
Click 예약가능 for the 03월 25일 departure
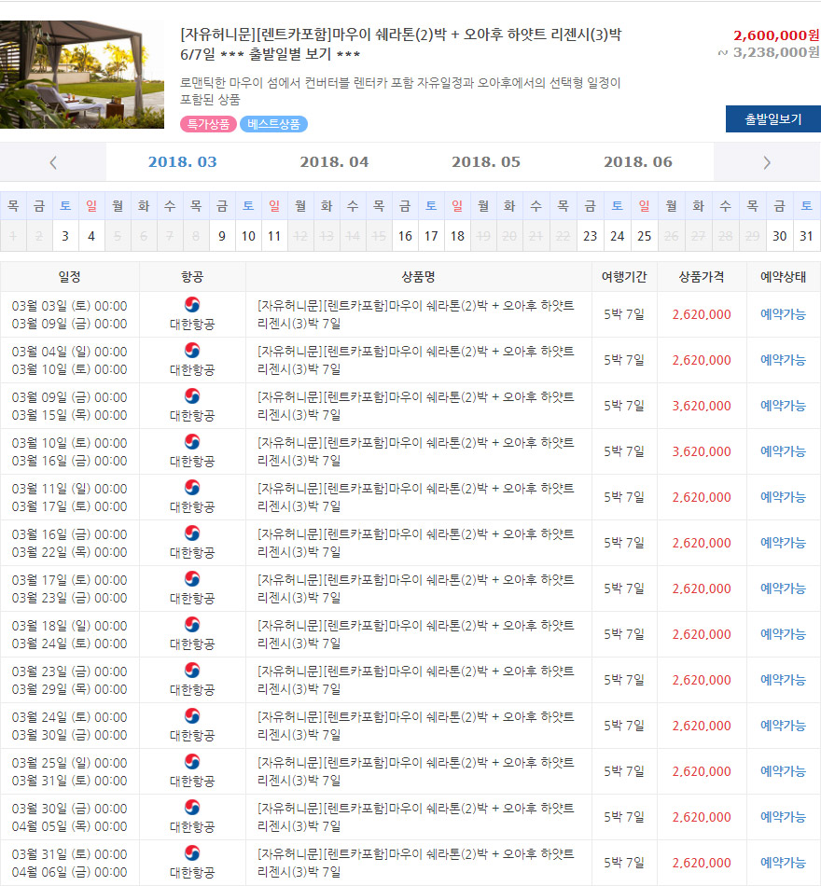pos(783,771)
